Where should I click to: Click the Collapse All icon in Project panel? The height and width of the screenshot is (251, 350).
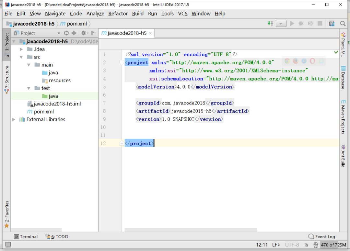[x=74, y=33]
